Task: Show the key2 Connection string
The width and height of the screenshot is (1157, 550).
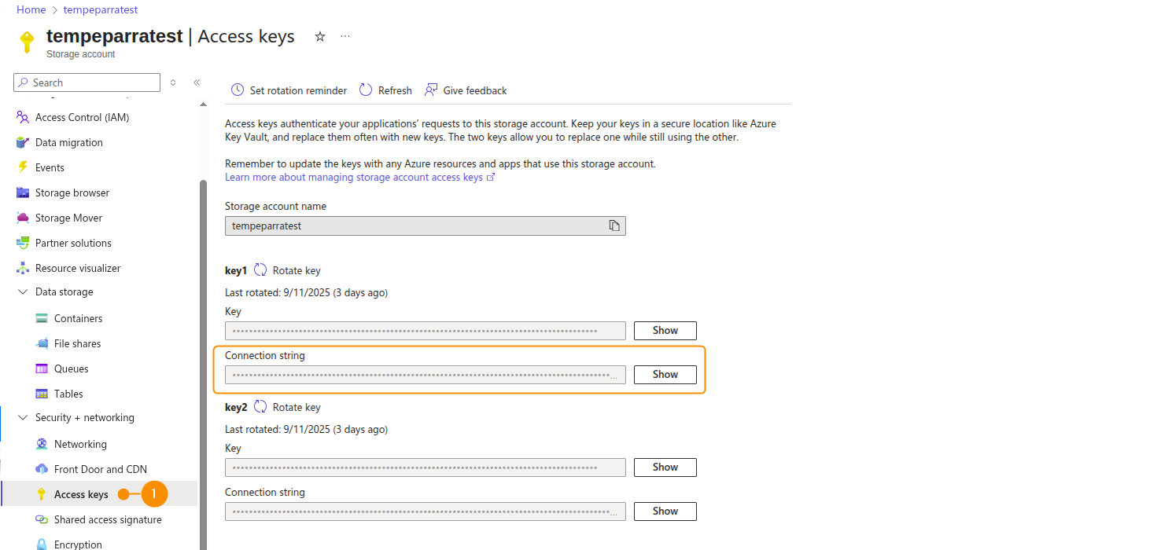Action: pos(665,511)
